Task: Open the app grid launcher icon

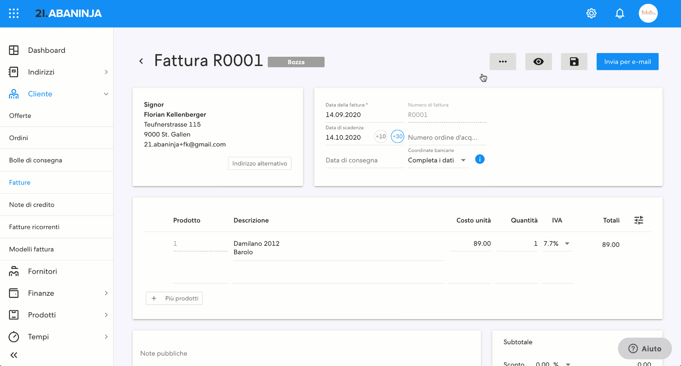Action: (x=13, y=13)
